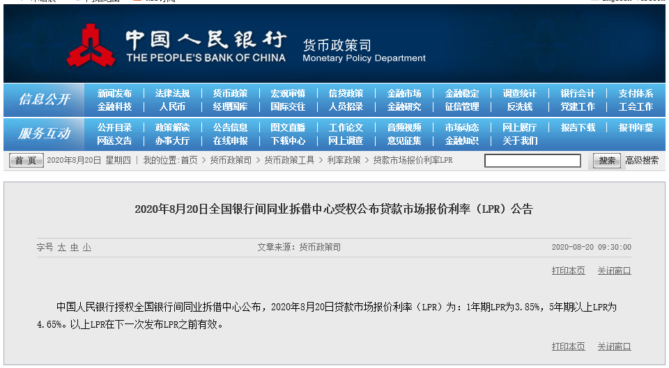Image resolution: width=669 pixels, height=368 pixels.
Task: Go to 首页 in the breadcrumb path
Action: pos(190,160)
